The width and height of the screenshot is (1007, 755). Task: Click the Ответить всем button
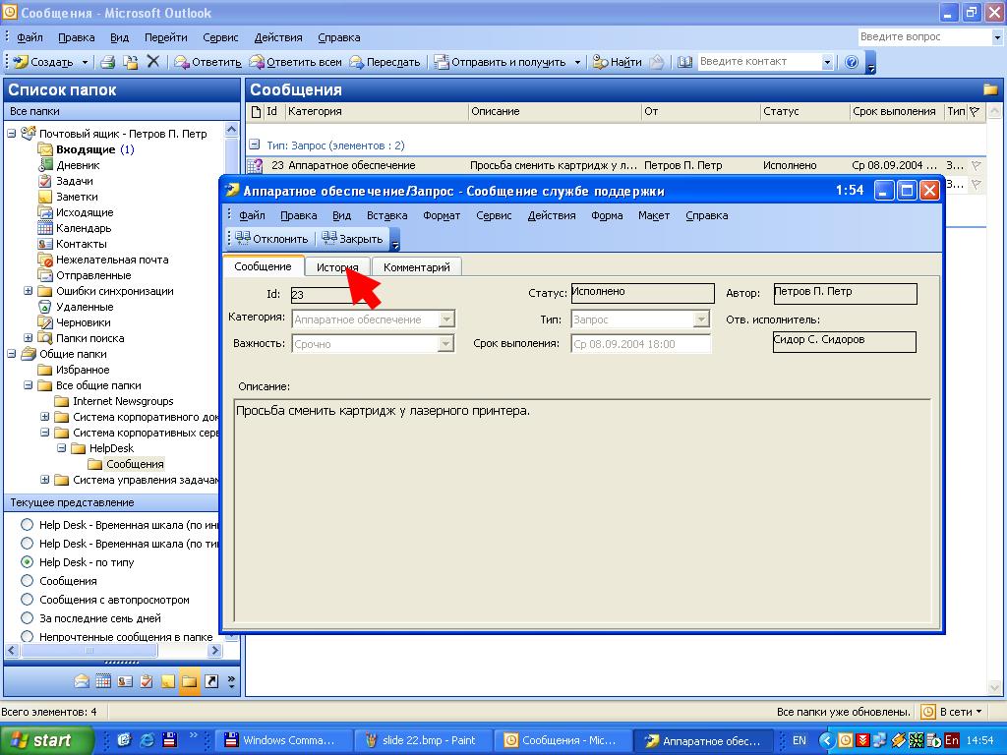(295, 62)
